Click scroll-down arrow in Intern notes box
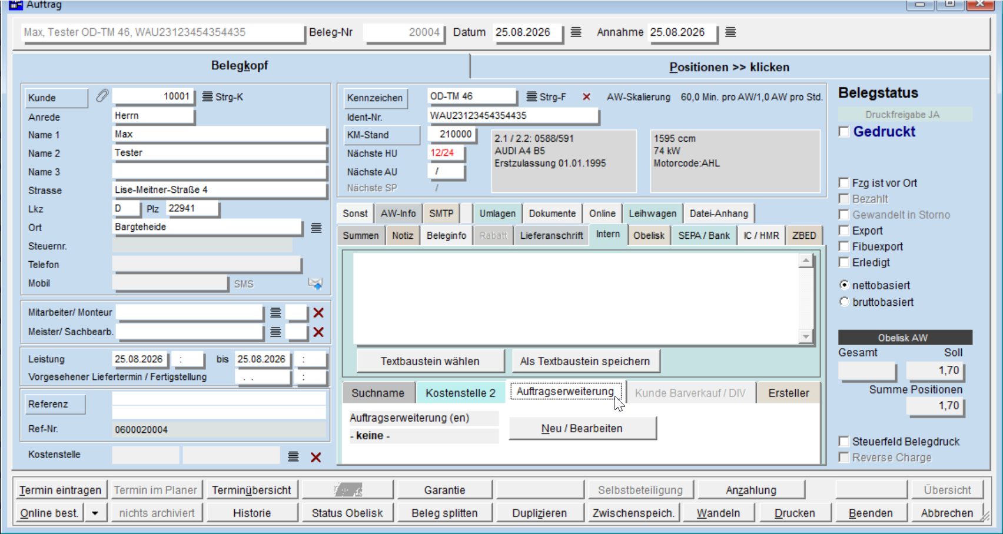 pos(805,336)
